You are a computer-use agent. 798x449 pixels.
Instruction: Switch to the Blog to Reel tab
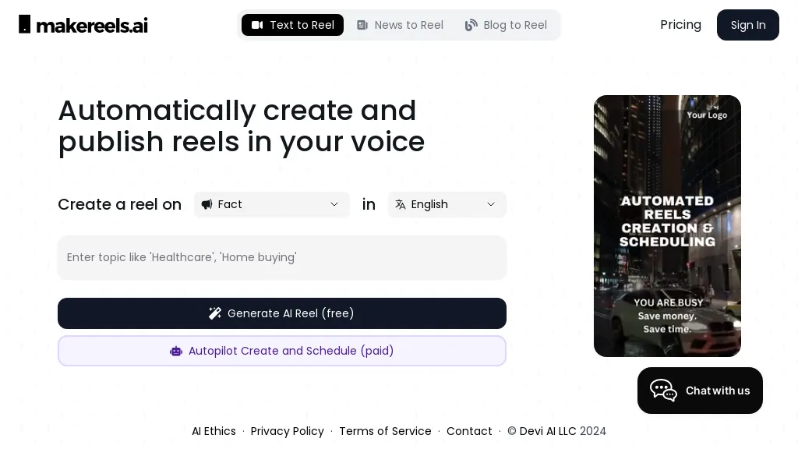506,25
